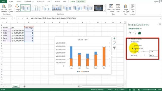
Task: Switch to Page Layout view
Action: [134, 89]
